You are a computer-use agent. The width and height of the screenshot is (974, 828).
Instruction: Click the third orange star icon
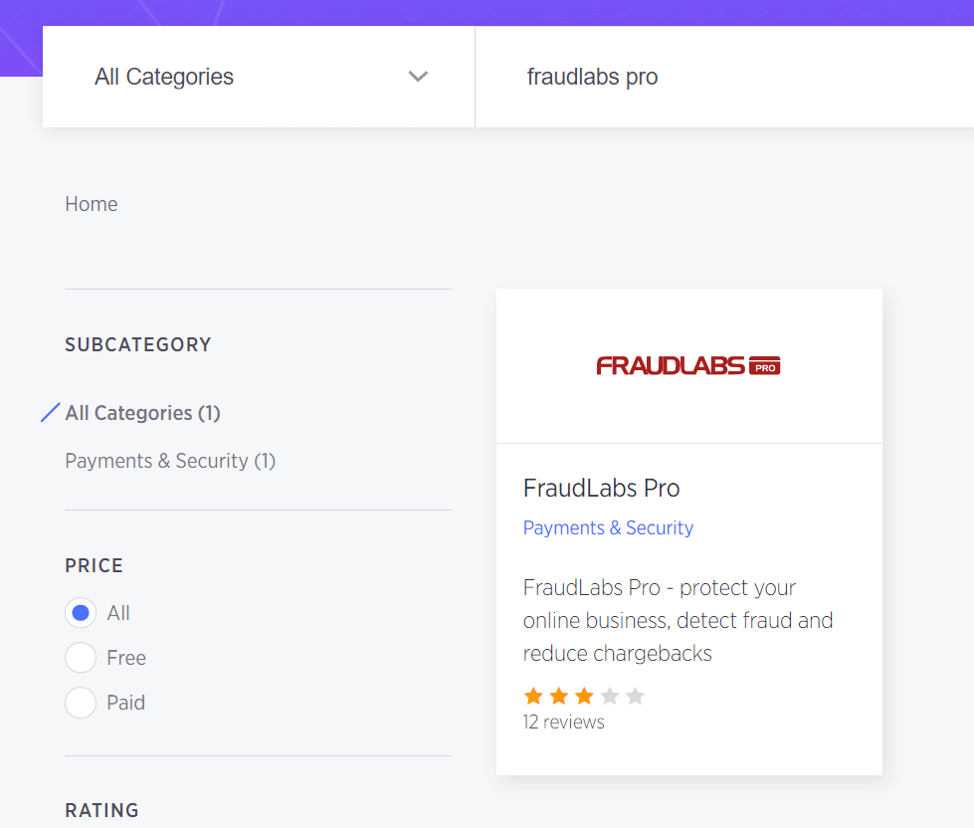(584, 697)
